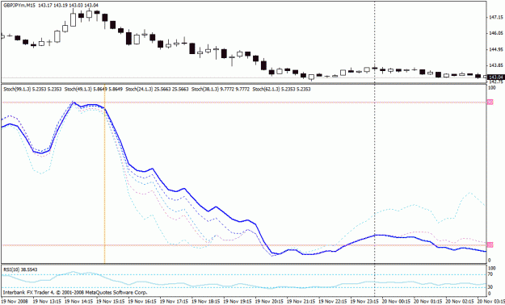The height and width of the screenshot is (305, 505).
Task: Click the 19 Nov 14:15 time label
Action: 78,302
